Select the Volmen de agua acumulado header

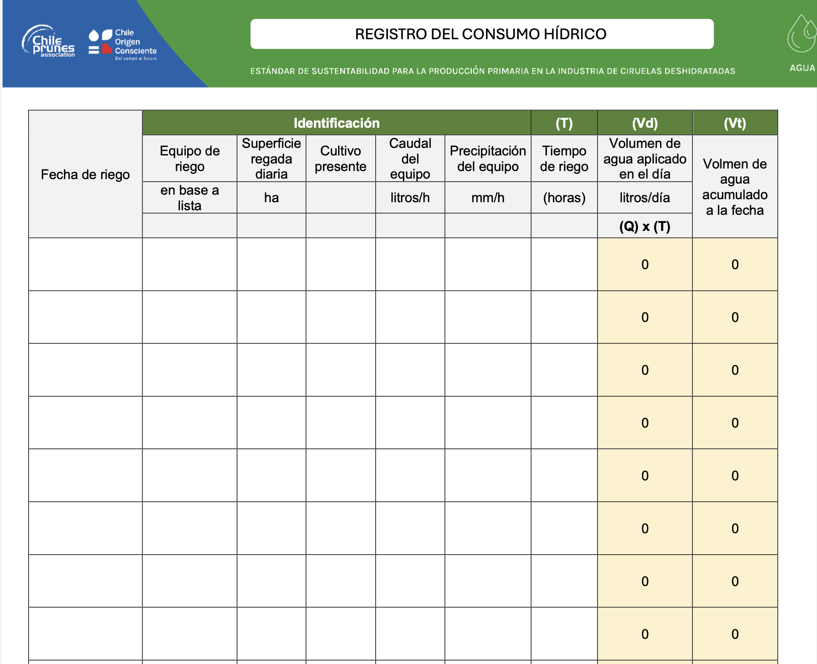click(x=735, y=187)
